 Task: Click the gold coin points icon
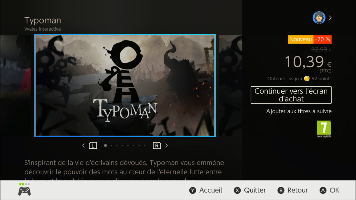[307, 79]
